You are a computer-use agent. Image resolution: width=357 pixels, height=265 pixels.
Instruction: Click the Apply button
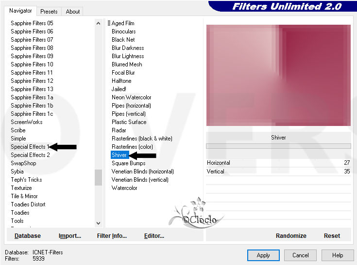coord(263,255)
